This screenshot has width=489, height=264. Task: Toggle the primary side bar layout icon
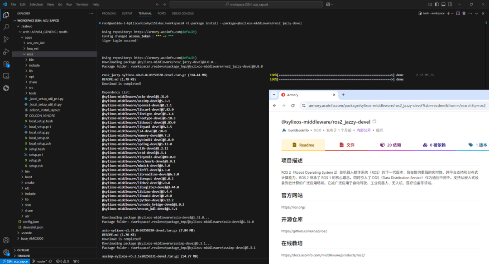436,5
